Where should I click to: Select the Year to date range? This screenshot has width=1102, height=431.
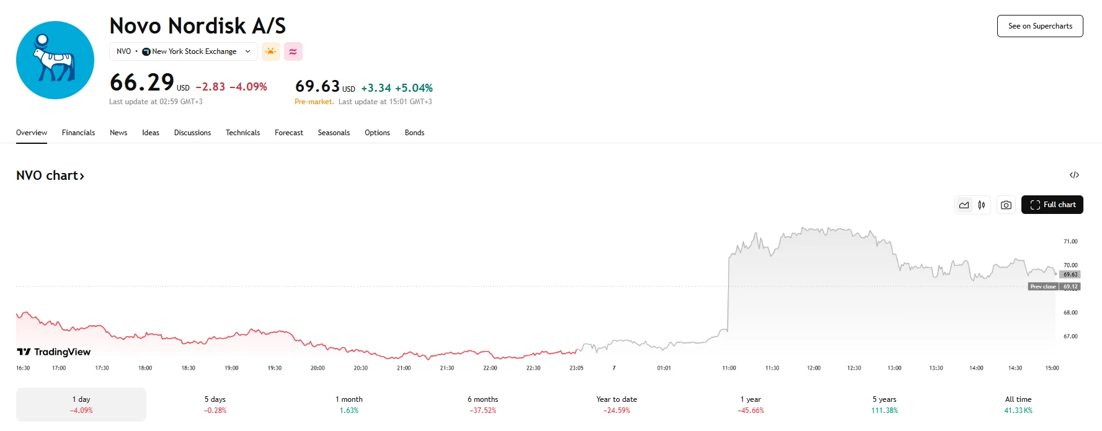pyautogui.click(x=617, y=404)
